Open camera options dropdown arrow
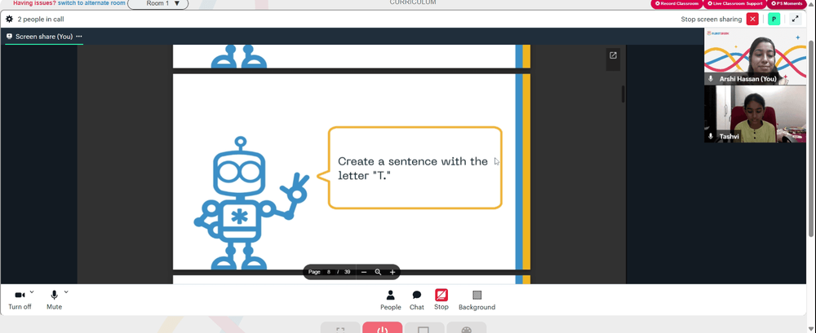816x333 pixels. click(x=32, y=292)
